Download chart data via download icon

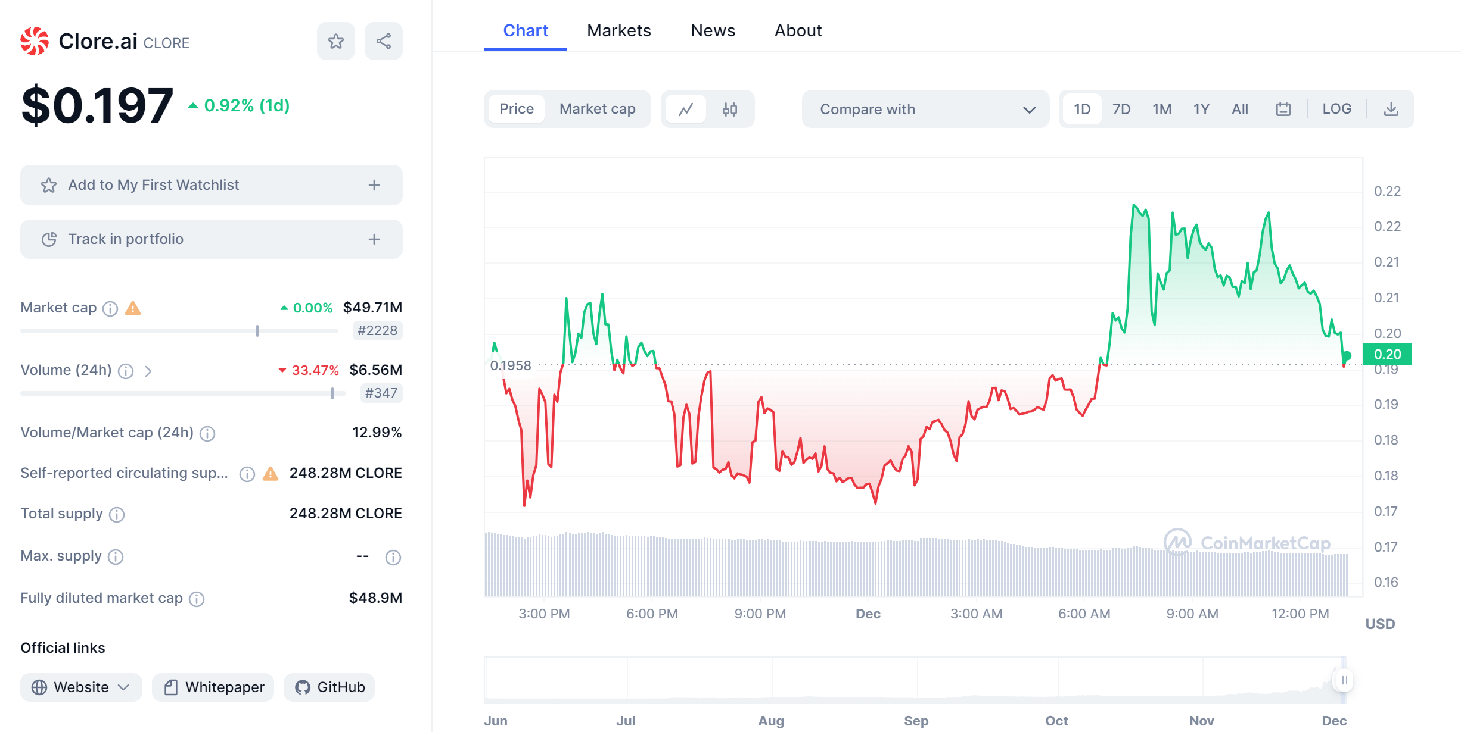pyautogui.click(x=1391, y=109)
